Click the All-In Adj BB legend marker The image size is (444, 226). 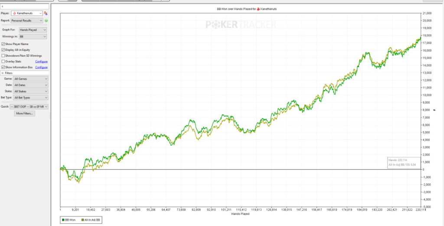pos(83,221)
